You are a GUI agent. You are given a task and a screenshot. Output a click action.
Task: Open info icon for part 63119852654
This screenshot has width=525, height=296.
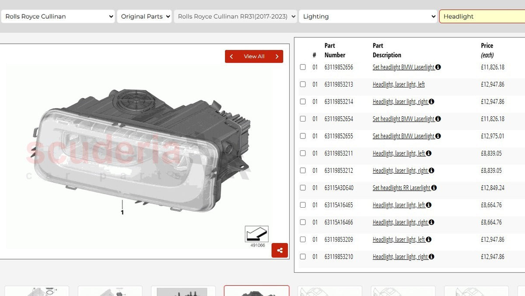(438, 118)
